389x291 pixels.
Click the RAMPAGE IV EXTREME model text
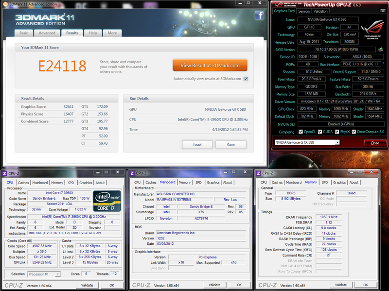coord(174,200)
